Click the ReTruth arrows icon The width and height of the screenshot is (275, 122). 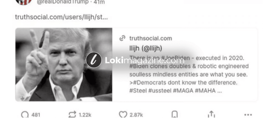click(72, 115)
